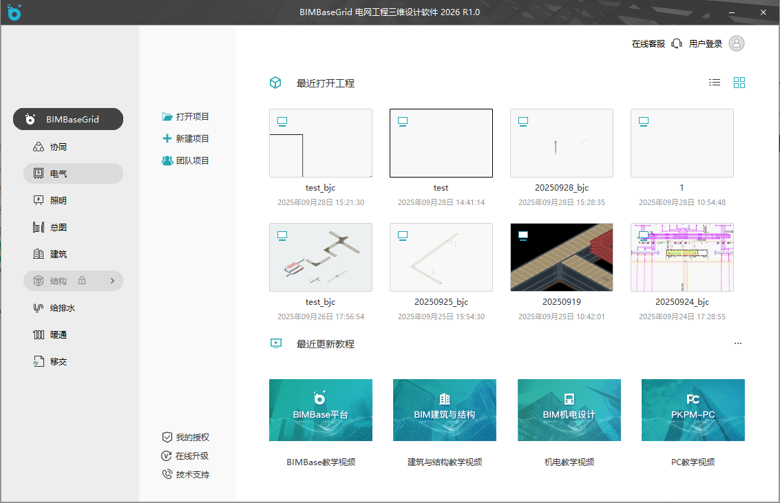Open the more tutorials ellipsis menu
780x503 pixels.
(x=738, y=343)
